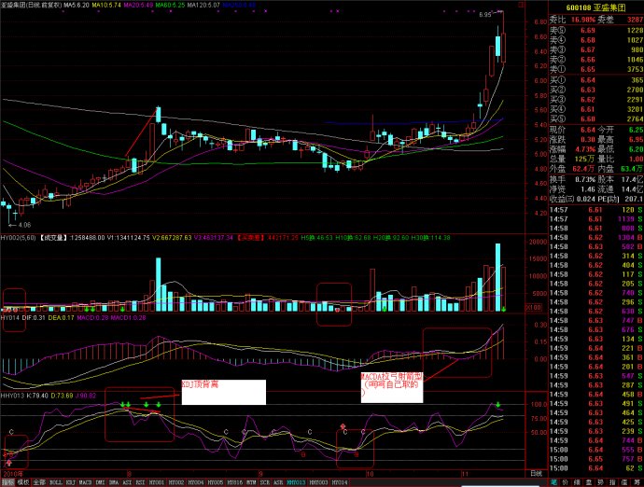Click the 4.06 low price marker on chart

(x=24, y=225)
